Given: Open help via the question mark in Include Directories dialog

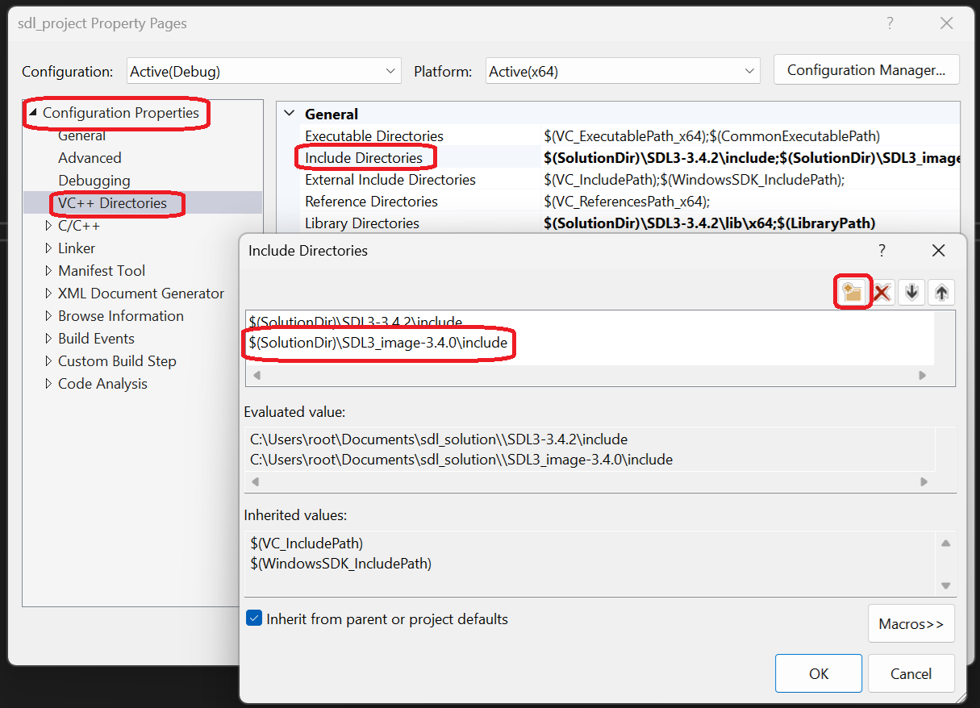Looking at the screenshot, I should click(x=882, y=251).
